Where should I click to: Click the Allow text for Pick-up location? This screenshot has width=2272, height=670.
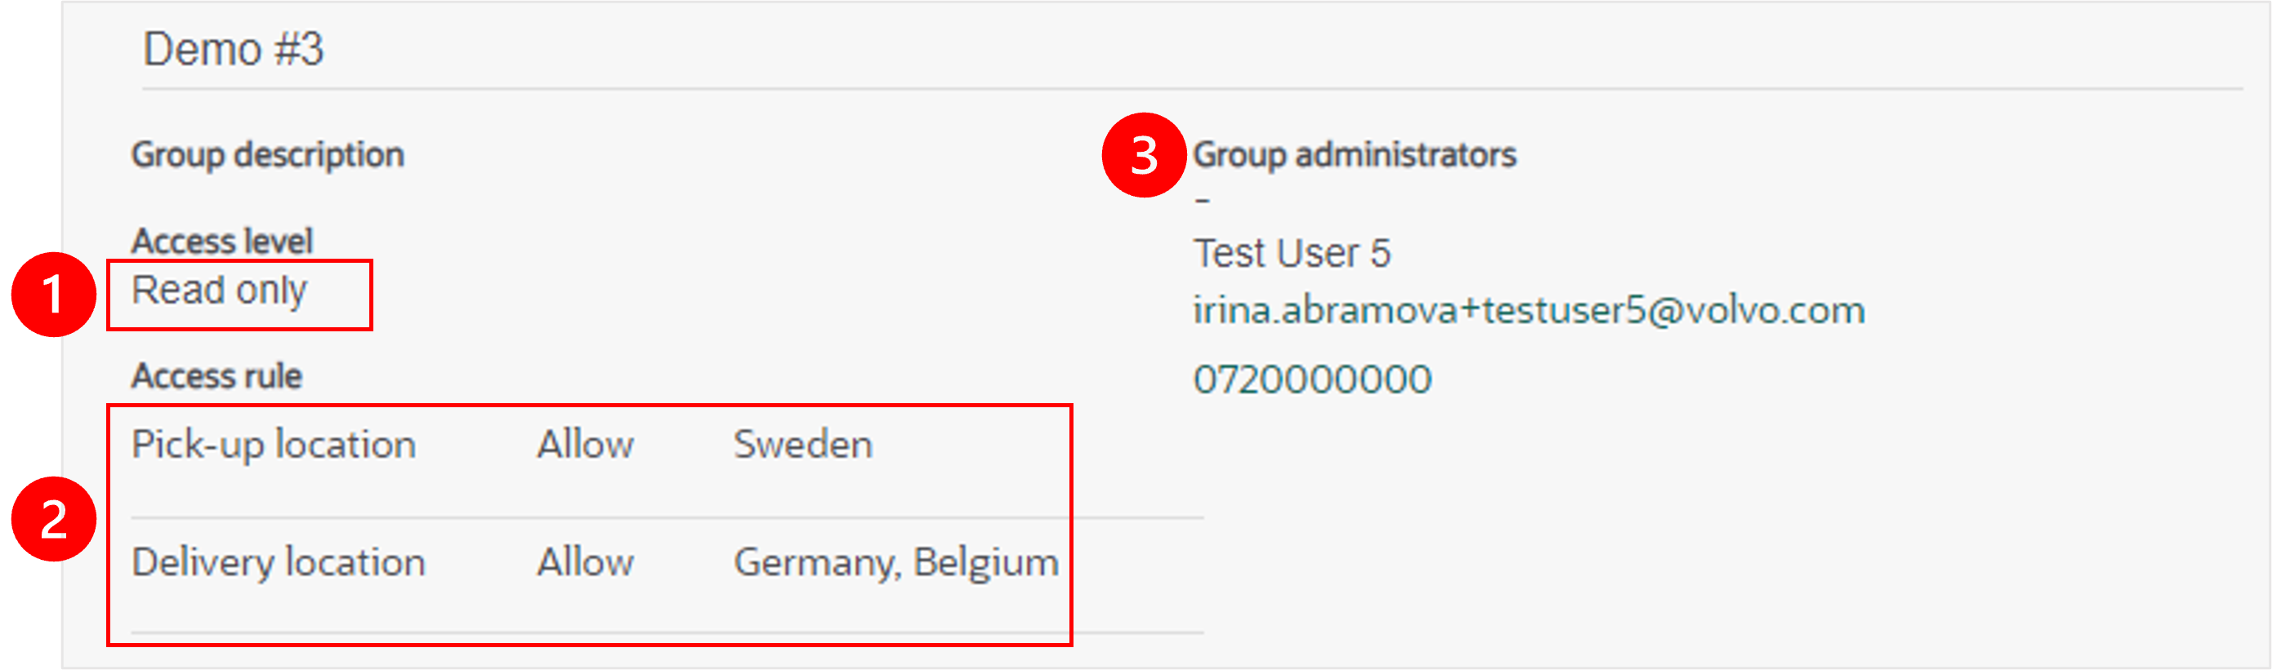(x=586, y=444)
